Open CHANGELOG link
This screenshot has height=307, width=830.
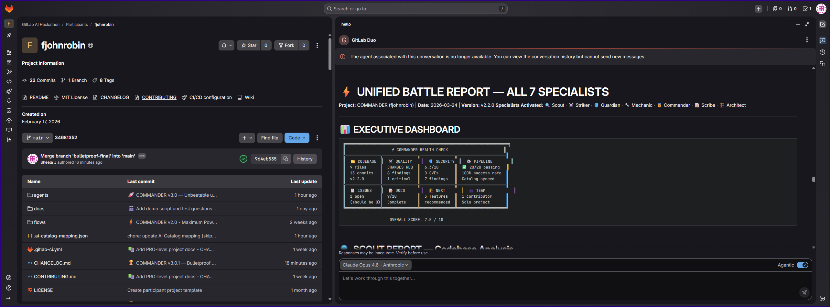[111, 97]
